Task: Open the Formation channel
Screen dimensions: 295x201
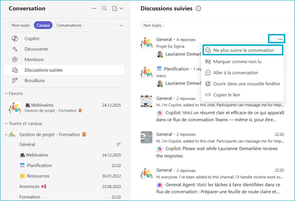Action: (x=64, y=197)
